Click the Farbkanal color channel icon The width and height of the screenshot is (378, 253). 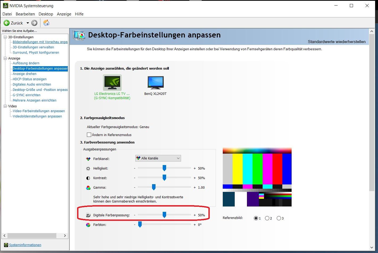[x=88, y=159]
